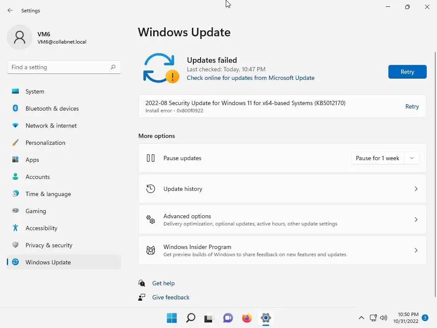Screen dimensions: 437x328
Task: Click the Bluetooth & devices sidebar icon
Action: pyautogui.click(x=15, y=108)
